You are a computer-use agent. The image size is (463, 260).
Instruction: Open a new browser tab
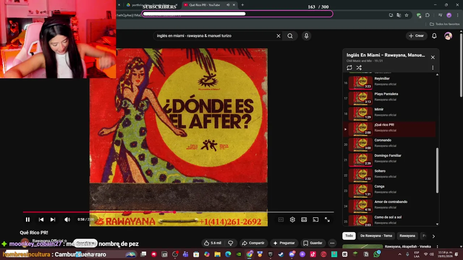click(242, 5)
